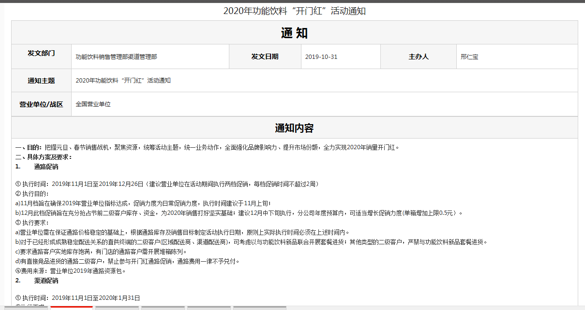Click the "④费用来源" line of text

[x=71, y=271]
